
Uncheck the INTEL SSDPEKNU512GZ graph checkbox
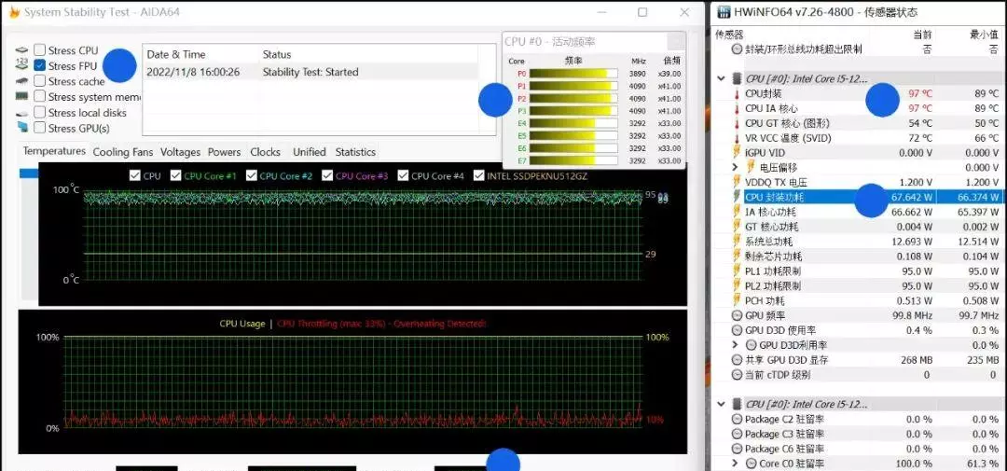(478, 175)
